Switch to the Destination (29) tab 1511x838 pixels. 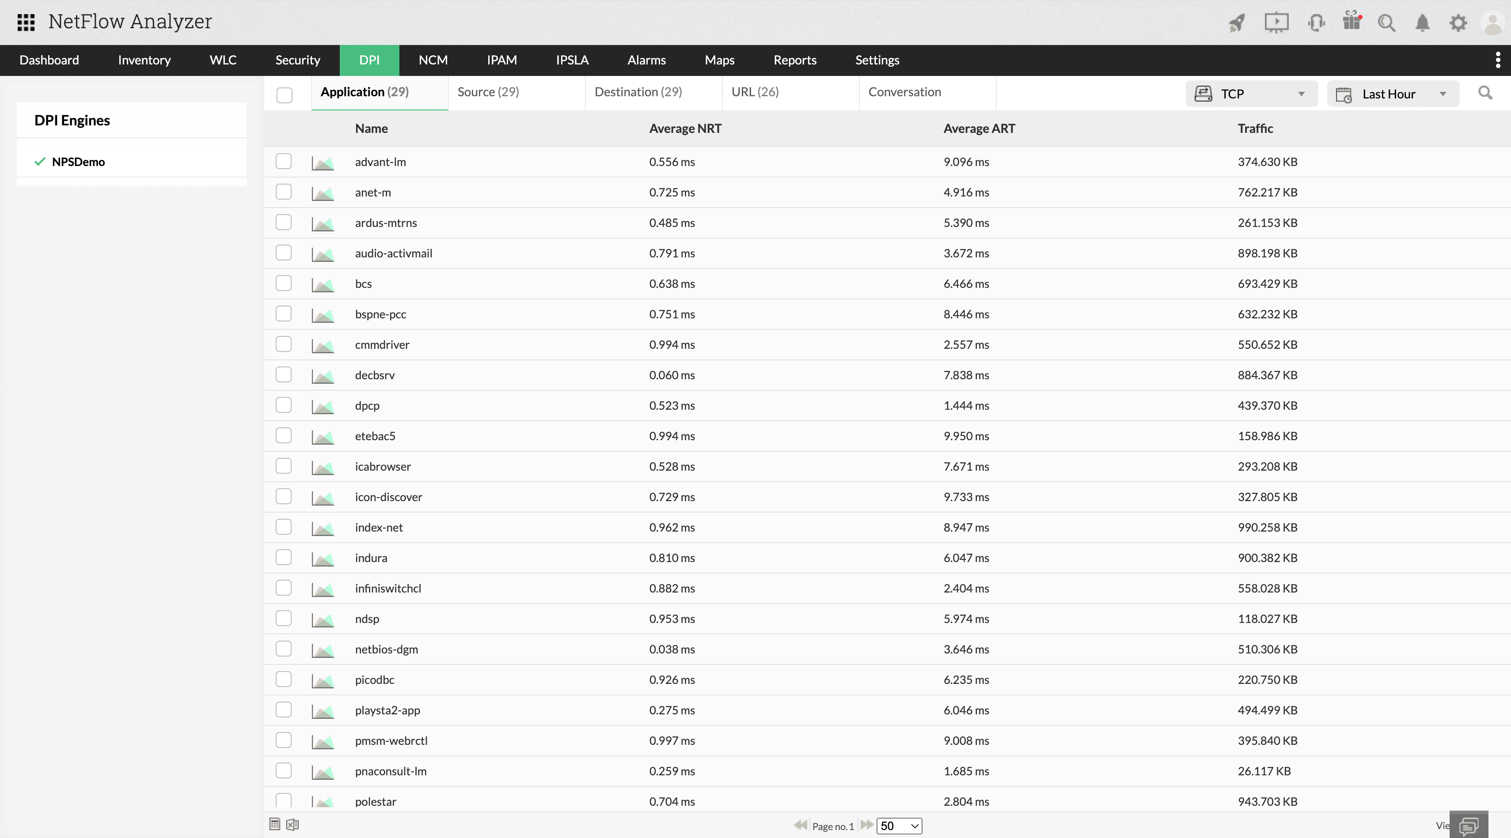pyautogui.click(x=638, y=92)
